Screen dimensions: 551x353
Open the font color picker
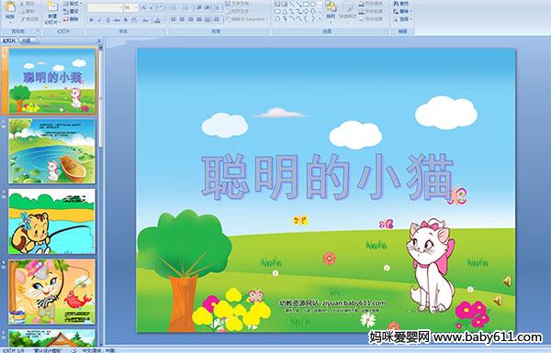pos(158,20)
